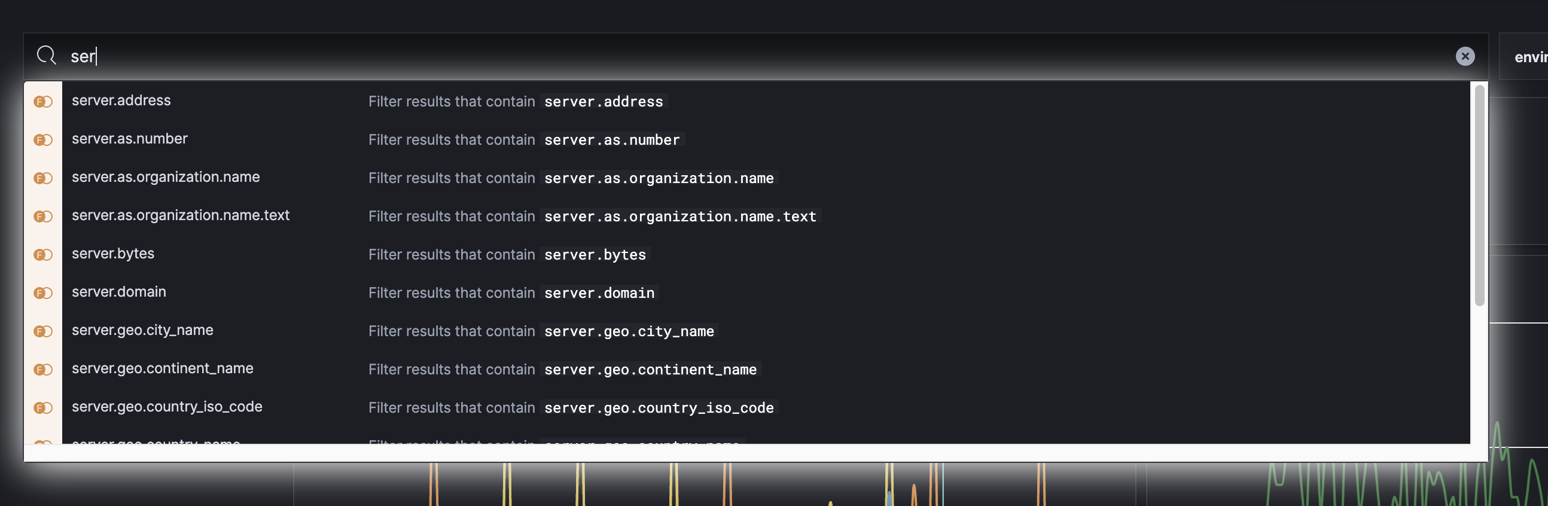Click "Filter results that contain server.as.number" description

tap(526, 140)
